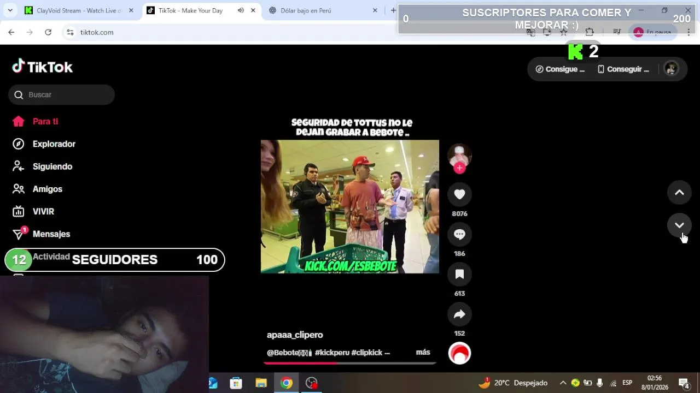
Task: Go to the previous video with up chevron
Action: tap(679, 192)
